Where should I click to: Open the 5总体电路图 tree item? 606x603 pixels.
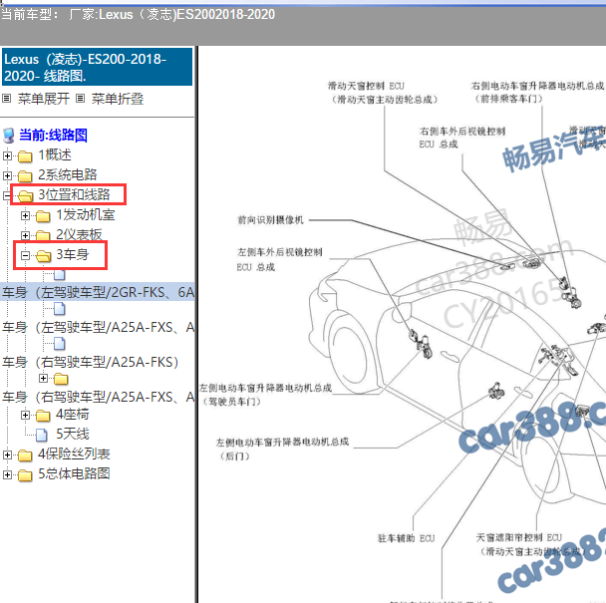tap(74, 473)
